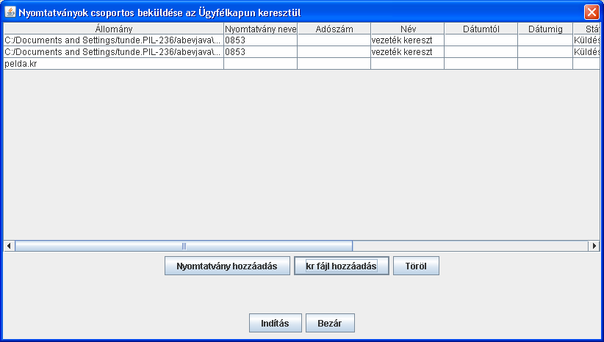This screenshot has width=604, height=342.
Task: Click the Dátumtól column header
Action: 481,29
